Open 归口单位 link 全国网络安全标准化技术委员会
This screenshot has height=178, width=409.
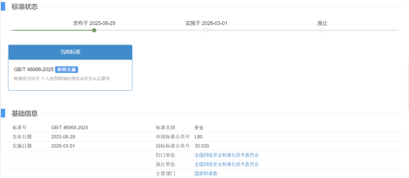point(226,155)
